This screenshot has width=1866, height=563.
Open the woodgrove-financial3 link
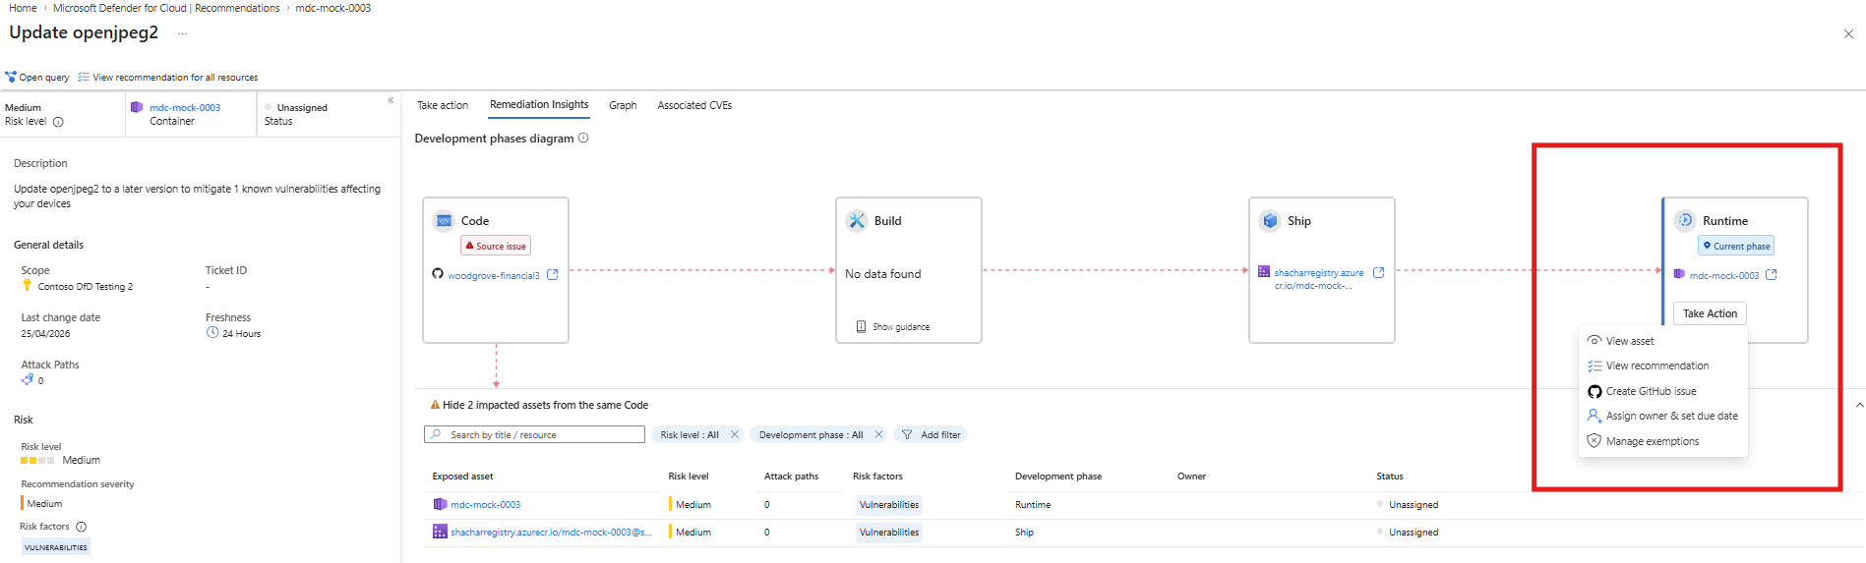(494, 275)
